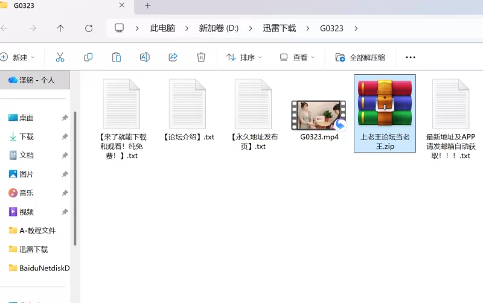Image resolution: width=483 pixels, height=303 pixels.
Task: Open BaiduNetdiskD folder in sidebar
Action: 39,268
